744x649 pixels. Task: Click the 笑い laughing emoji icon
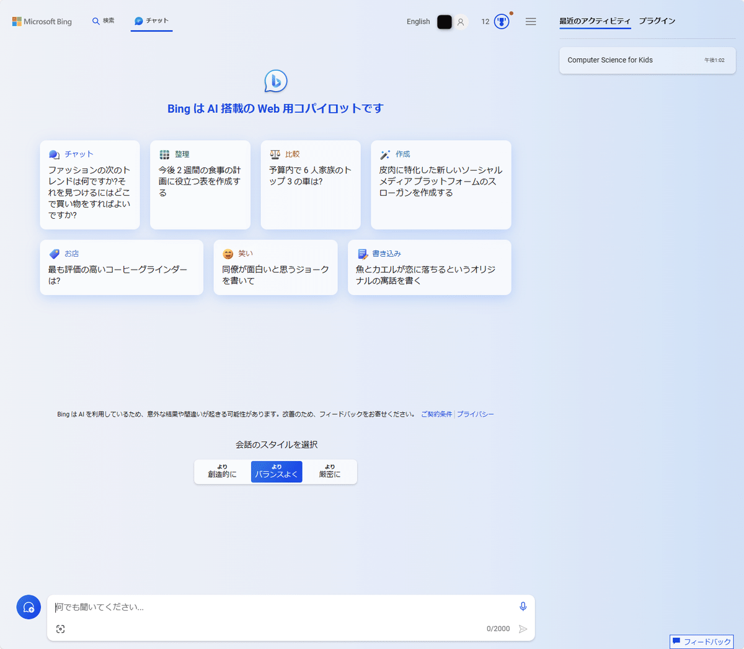pos(228,254)
